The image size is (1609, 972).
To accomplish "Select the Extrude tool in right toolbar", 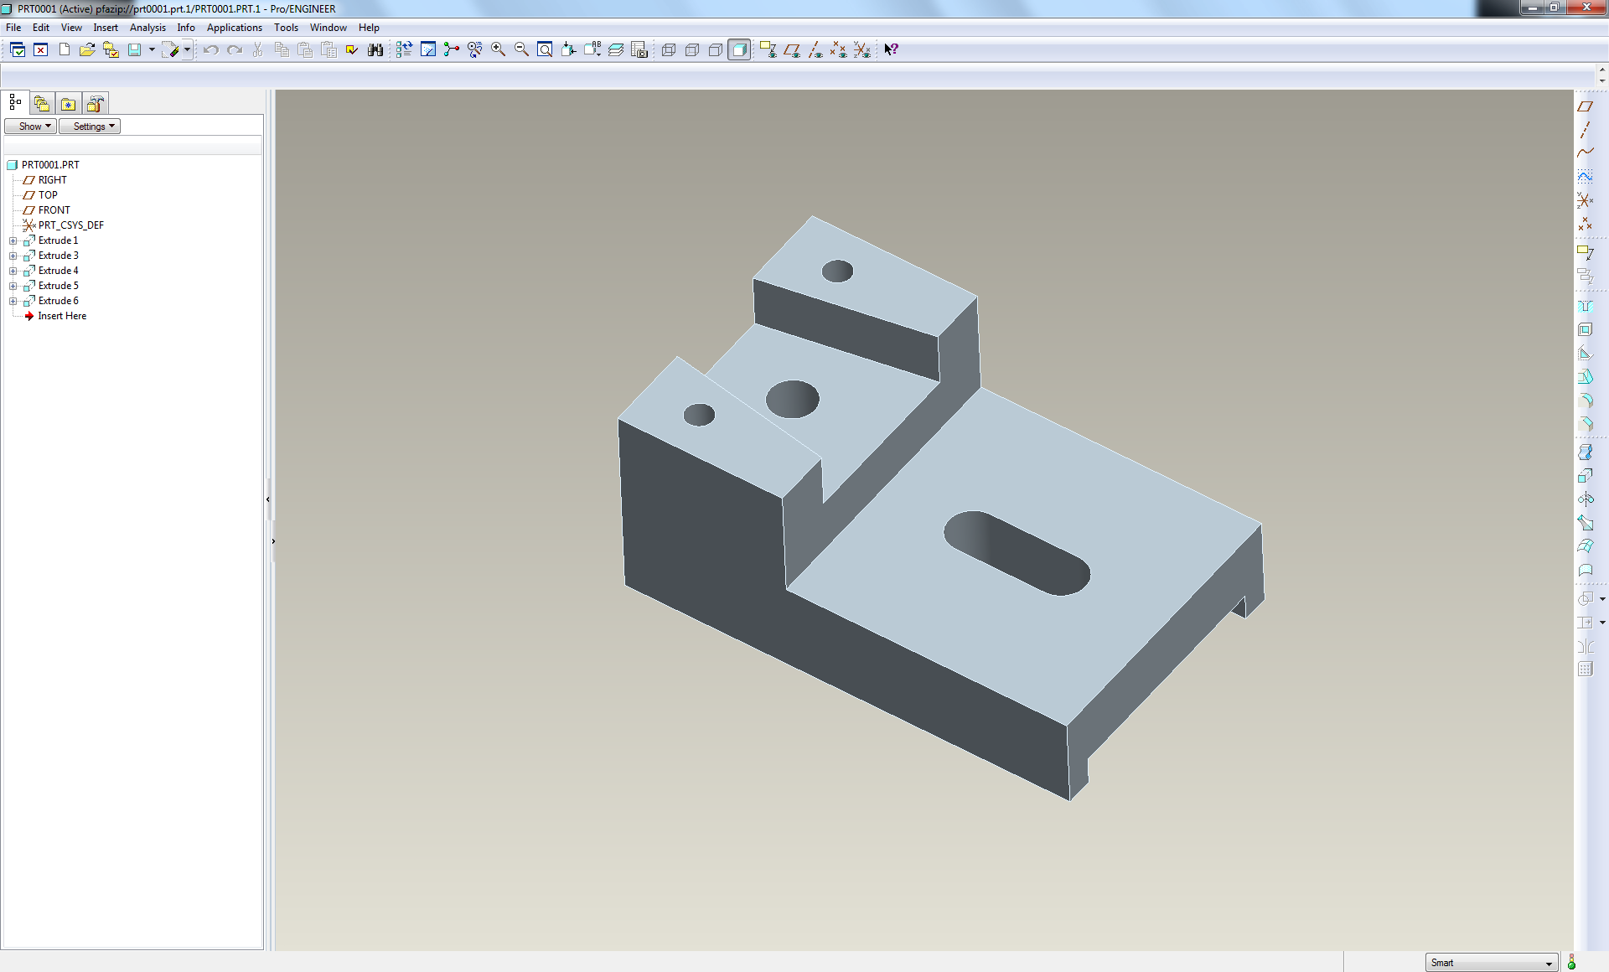I will coord(1585,475).
